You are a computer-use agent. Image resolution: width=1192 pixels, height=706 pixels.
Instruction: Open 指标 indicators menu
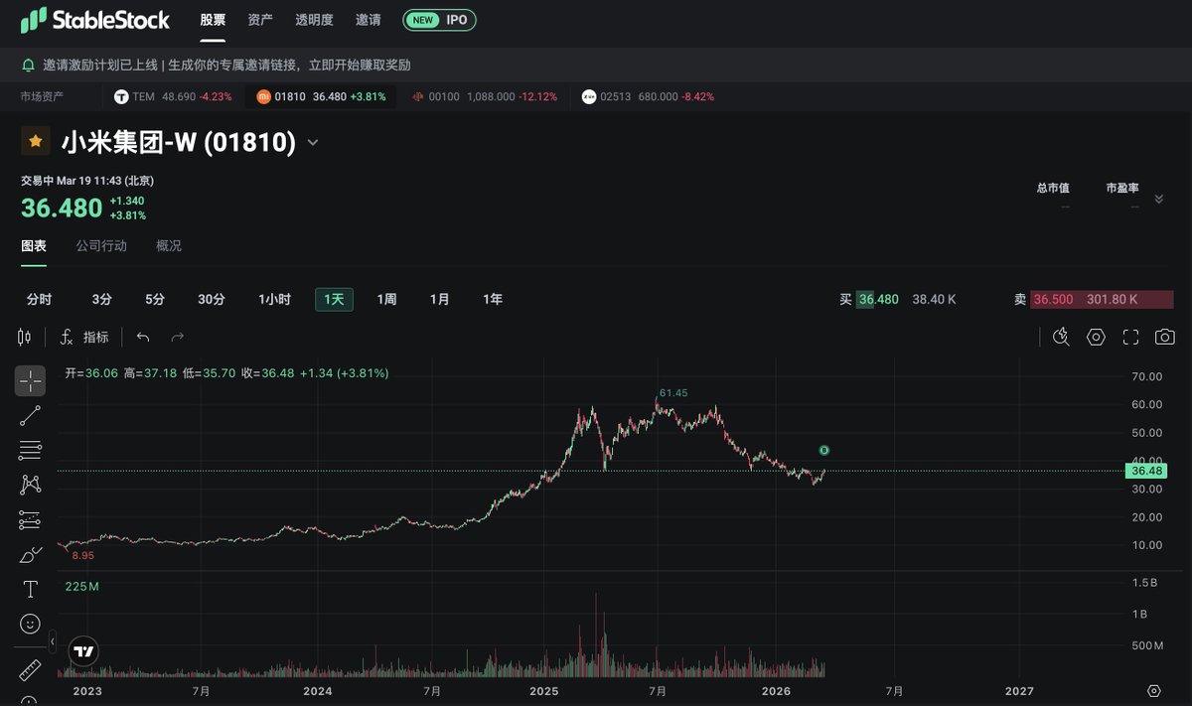[x=85, y=337]
